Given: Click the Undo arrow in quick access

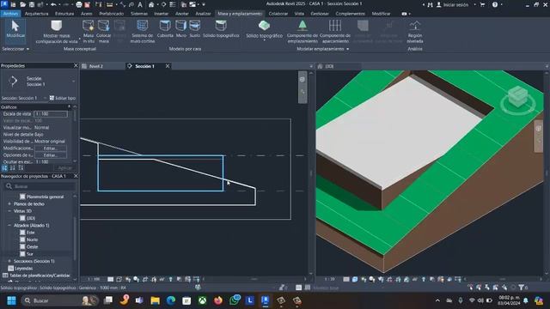Looking at the screenshot, I should point(53,4).
